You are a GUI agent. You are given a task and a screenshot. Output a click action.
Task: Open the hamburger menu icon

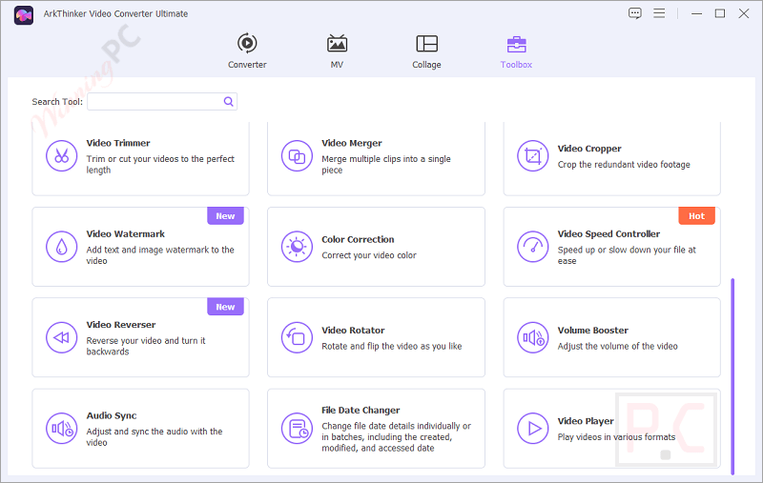pyautogui.click(x=659, y=13)
